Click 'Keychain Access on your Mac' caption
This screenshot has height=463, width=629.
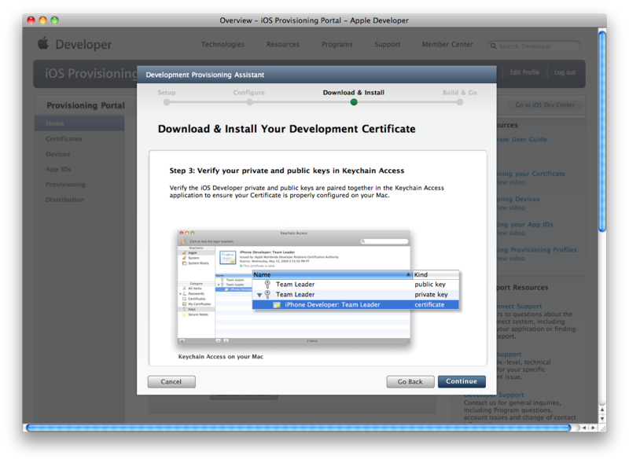pos(221,357)
